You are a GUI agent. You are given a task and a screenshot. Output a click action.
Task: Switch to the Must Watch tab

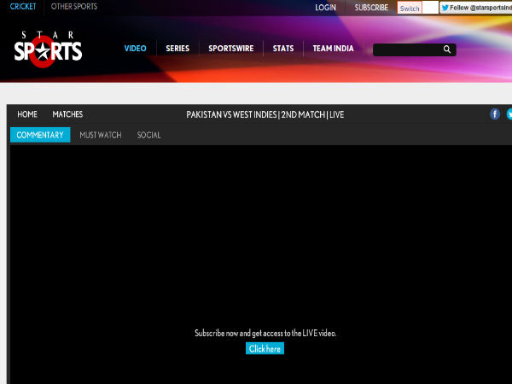101,135
